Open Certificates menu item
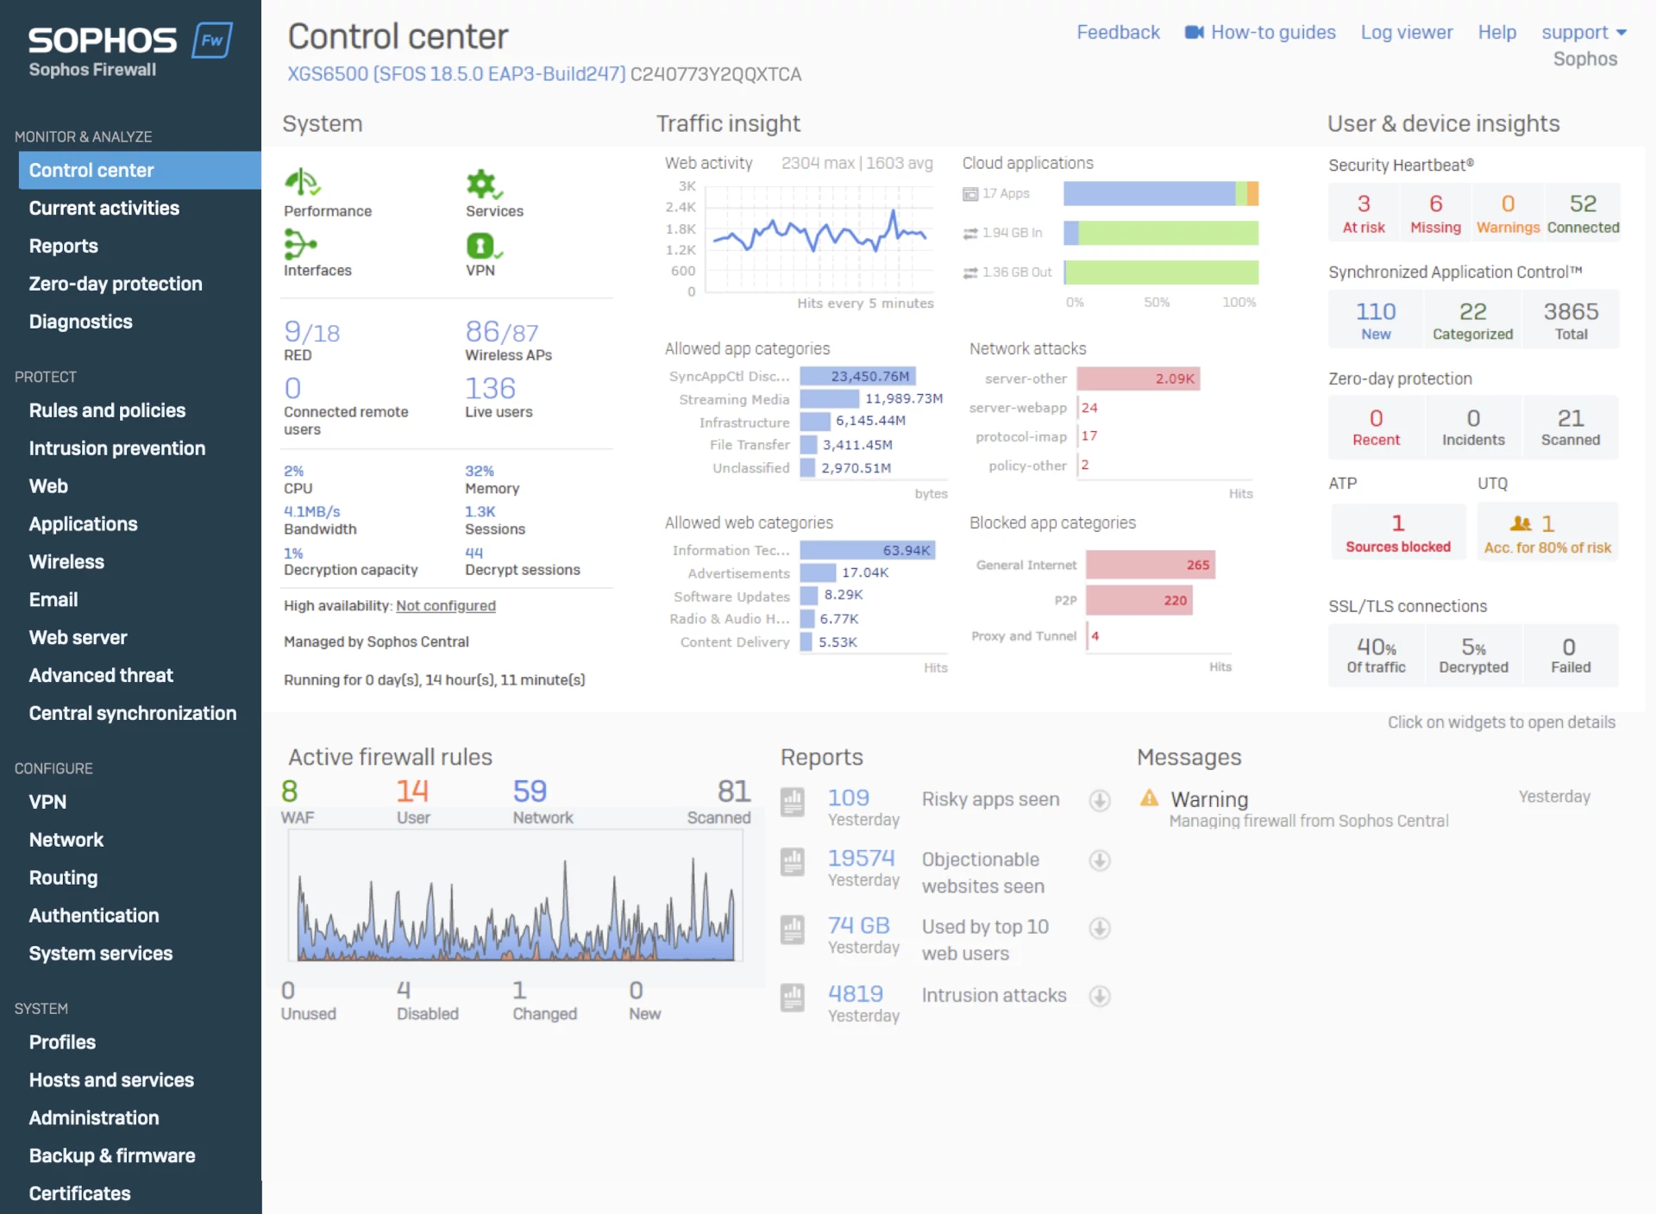The height and width of the screenshot is (1214, 1656). 80,1194
